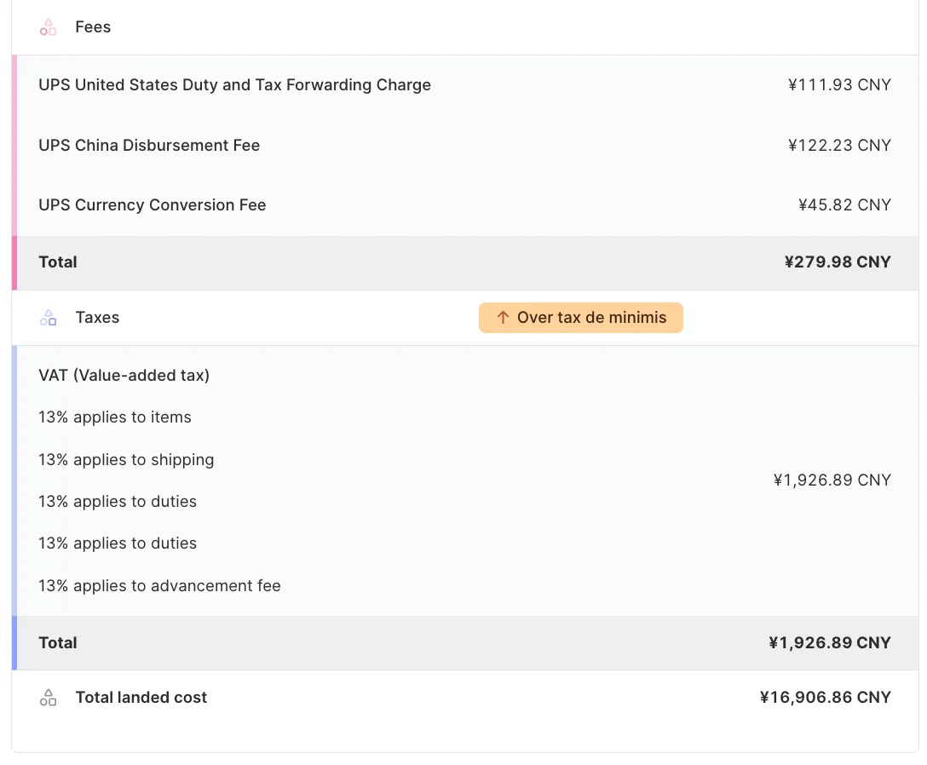Expand the Taxes section details

coord(97,317)
